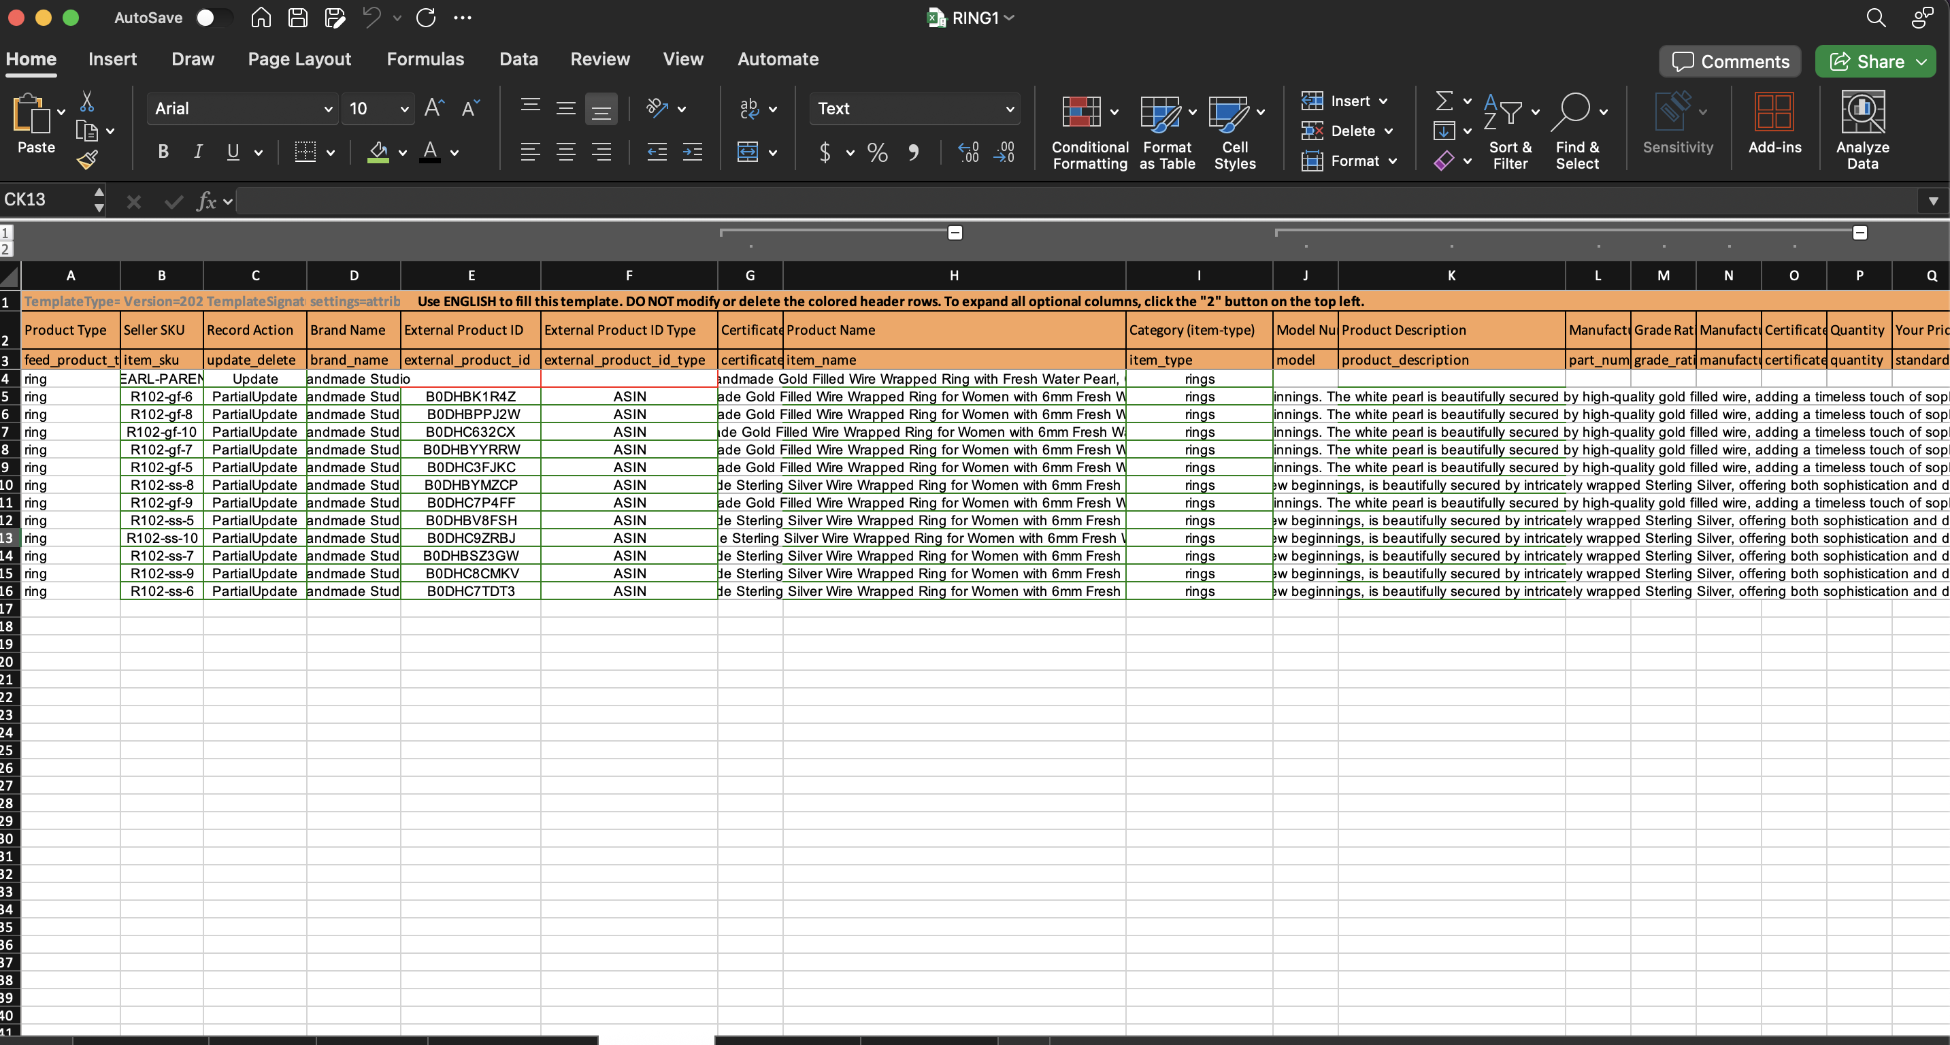Click Middle Align icon
This screenshot has width=1950, height=1045.
565,108
